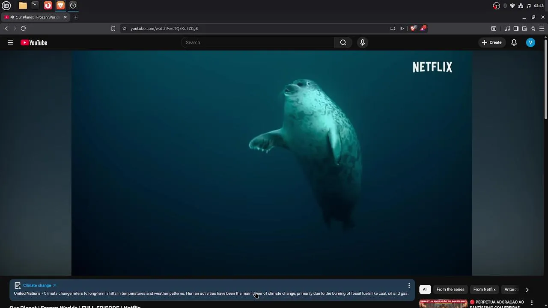This screenshot has width=548, height=308.
Task: Open PERPETUA ADORAÇÃO video thumbnail
Action: tap(443, 304)
